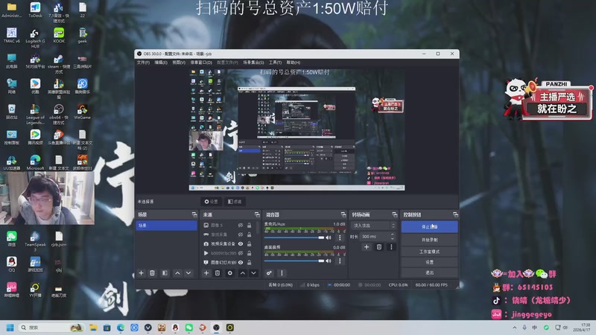Open 麦克风/Aux channel three-dot options
This screenshot has width=596, height=335.
tap(340, 237)
